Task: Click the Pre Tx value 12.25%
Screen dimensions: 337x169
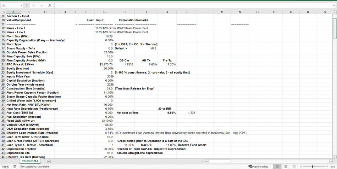Action: [x=167, y=64]
